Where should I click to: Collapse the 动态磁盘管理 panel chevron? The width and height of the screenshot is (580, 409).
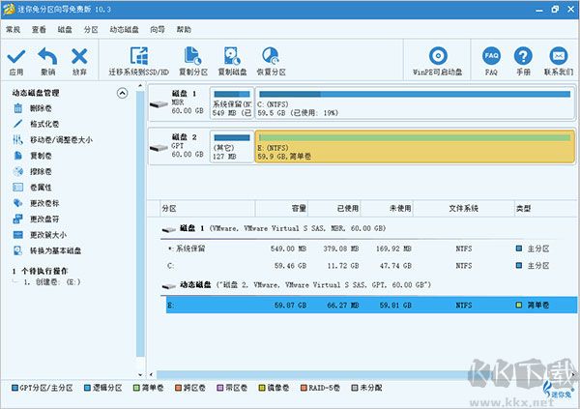pos(123,93)
